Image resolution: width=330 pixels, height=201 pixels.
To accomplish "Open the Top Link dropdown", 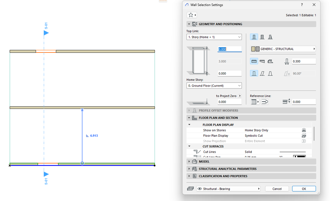I will pyautogui.click(x=214, y=37).
